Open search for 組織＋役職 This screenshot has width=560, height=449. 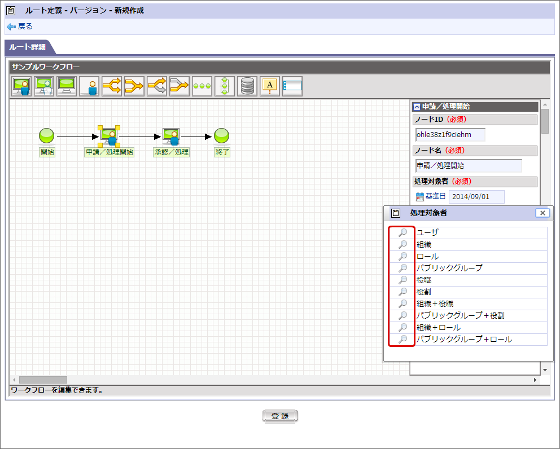pyautogui.click(x=403, y=303)
